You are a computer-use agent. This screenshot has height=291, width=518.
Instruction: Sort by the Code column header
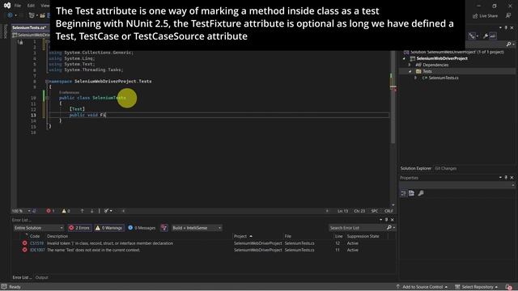(x=35, y=236)
